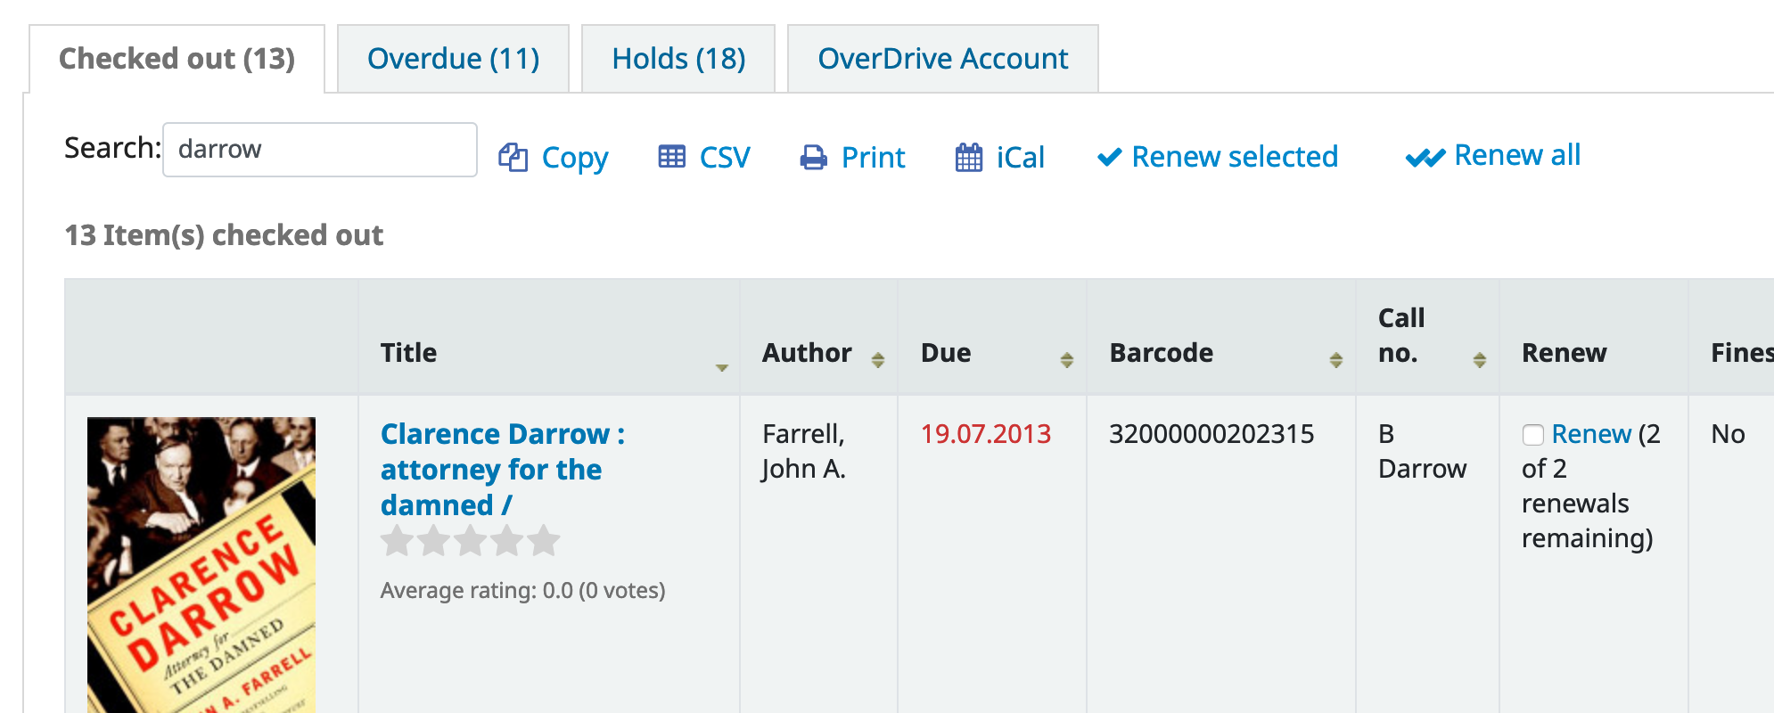This screenshot has height=713, width=1774.
Task: Click the Renew all double-checkmark icon
Action: pos(1425,158)
